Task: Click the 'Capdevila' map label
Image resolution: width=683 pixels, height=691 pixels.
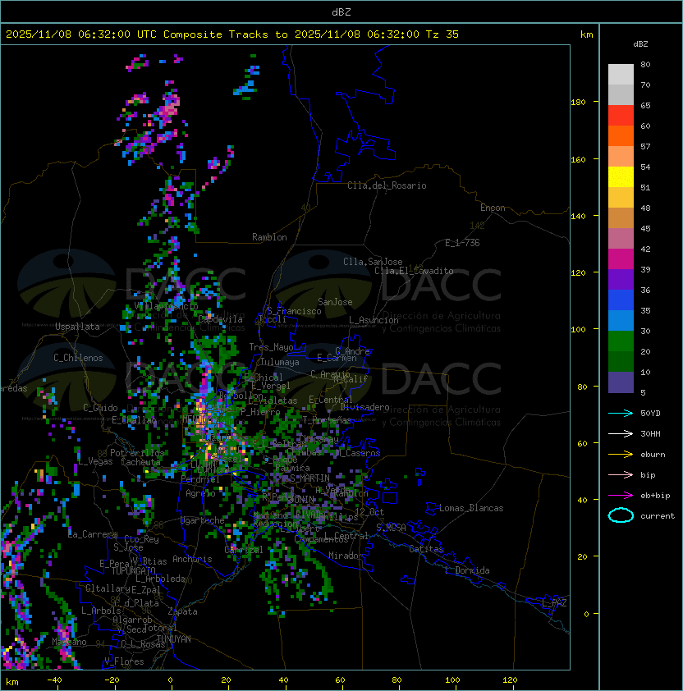Action: click(220, 319)
